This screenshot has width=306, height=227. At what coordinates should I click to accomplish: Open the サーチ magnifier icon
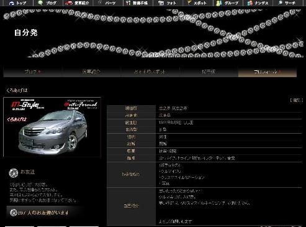coord(281,2)
